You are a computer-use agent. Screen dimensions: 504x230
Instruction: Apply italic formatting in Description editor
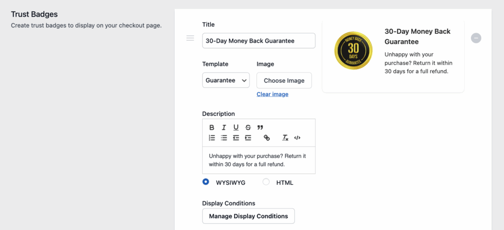[224, 128]
